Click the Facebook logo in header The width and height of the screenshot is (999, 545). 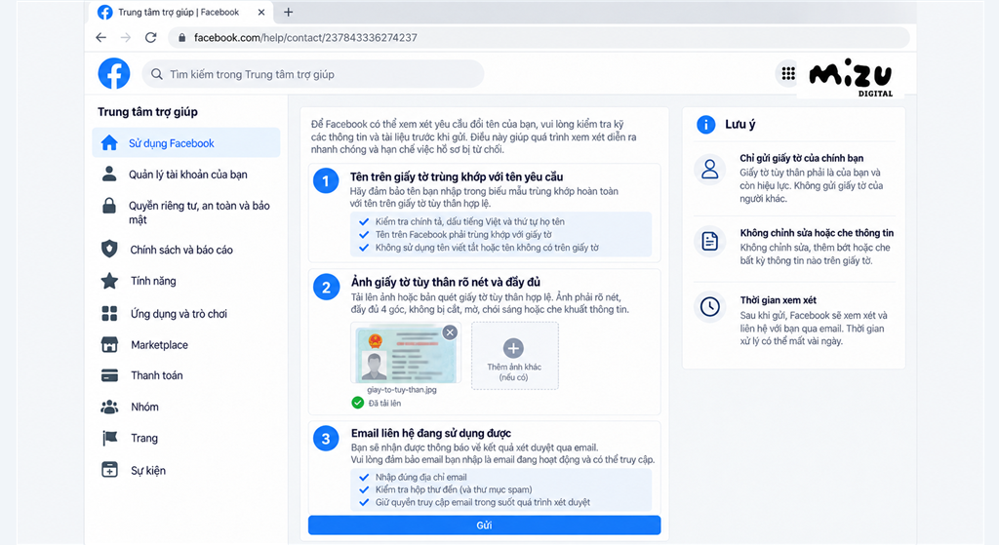tap(114, 74)
